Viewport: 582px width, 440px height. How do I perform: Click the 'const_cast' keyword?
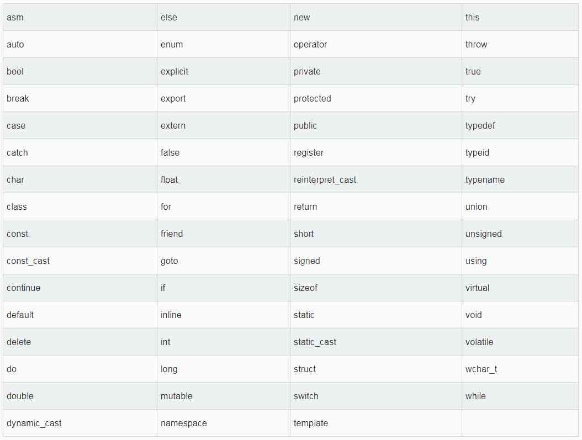pyautogui.click(x=28, y=261)
